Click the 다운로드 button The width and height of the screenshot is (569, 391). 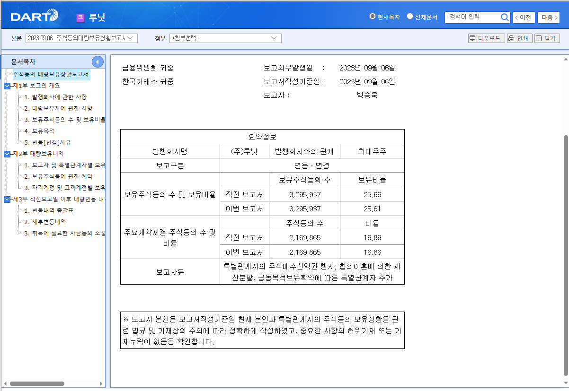[486, 38]
